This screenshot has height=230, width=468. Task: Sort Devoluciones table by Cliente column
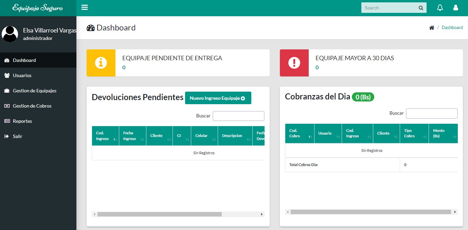159,136
